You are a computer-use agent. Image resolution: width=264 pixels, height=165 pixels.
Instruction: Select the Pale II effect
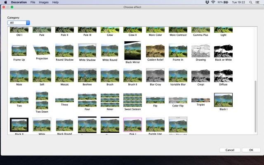tap(64, 30)
